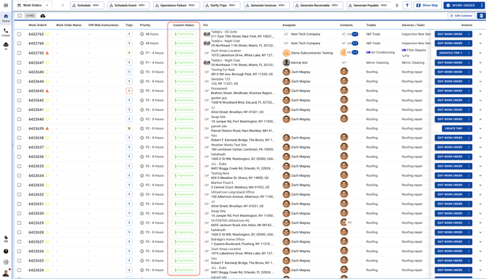
Task: Select checkbox for work order 6422763
Action: coord(19,34)
